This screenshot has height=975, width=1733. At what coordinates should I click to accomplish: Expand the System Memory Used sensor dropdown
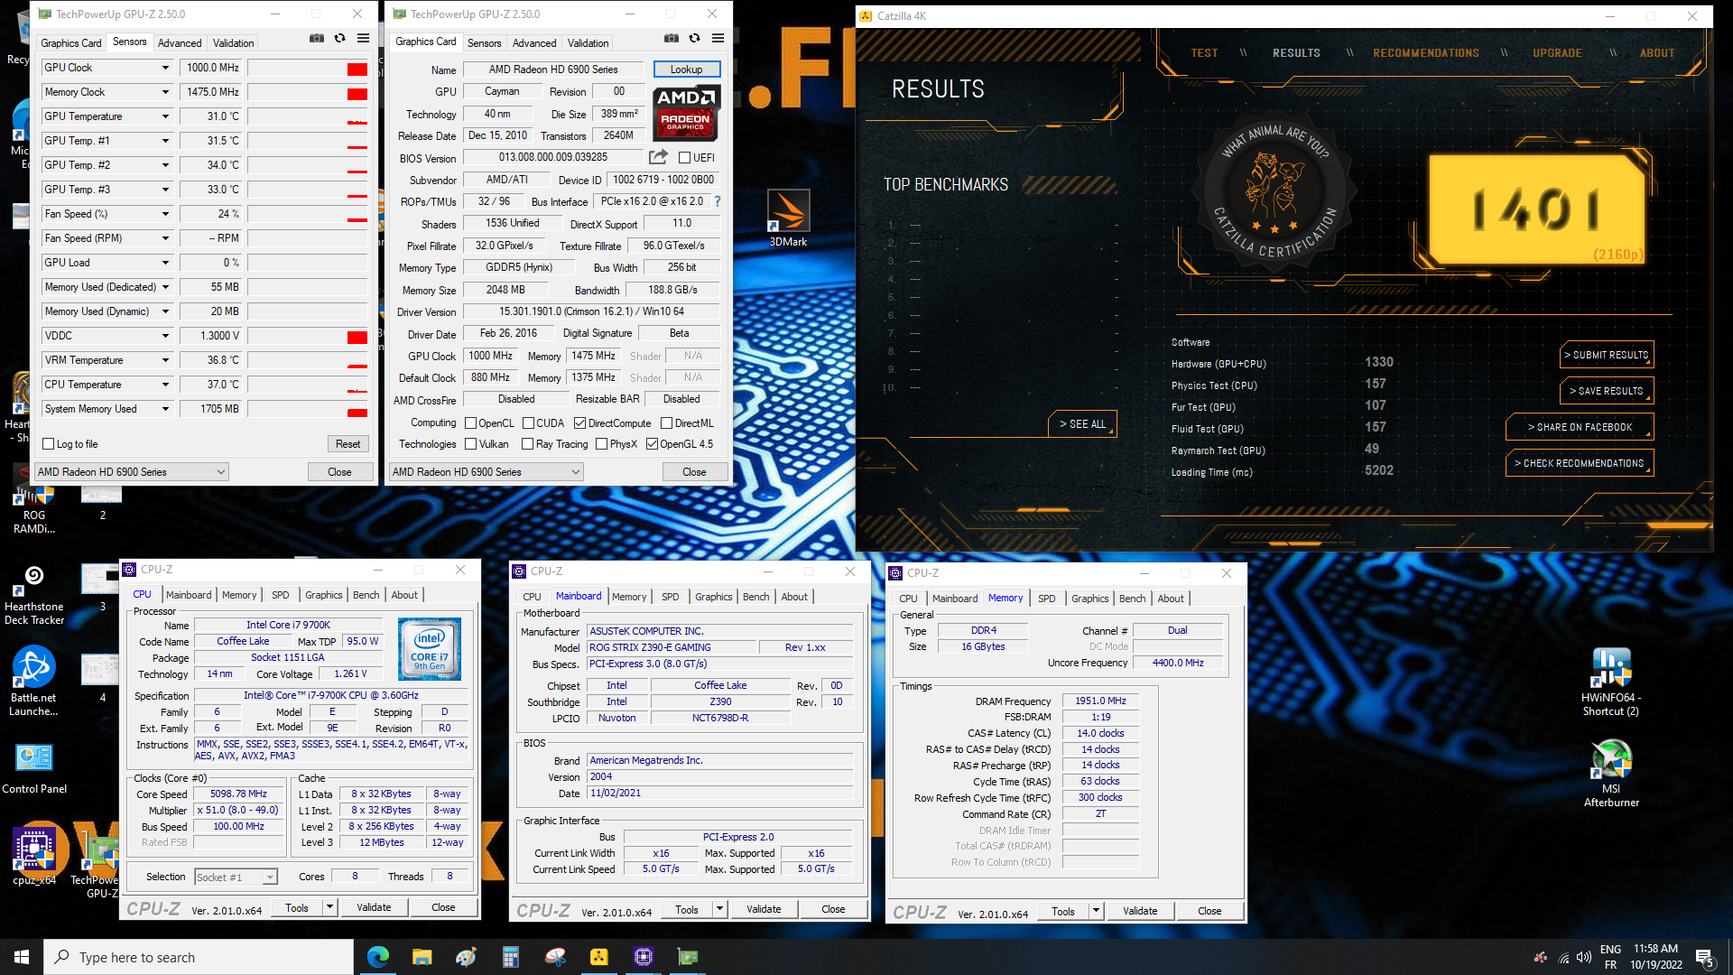pos(165,409)
